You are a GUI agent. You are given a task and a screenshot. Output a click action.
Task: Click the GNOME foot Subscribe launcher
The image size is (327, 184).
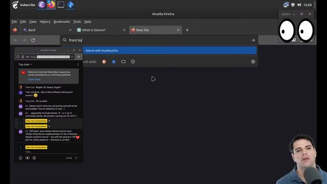pyautogui.click(x=24, y=5)
